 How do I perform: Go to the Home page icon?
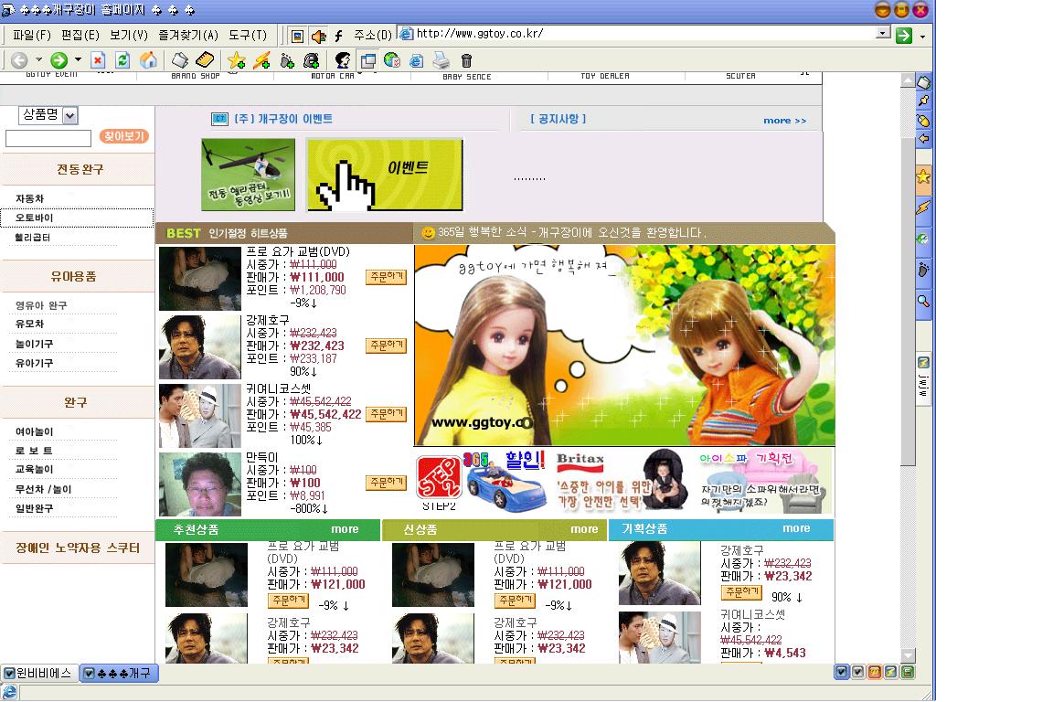click(148, 60)
